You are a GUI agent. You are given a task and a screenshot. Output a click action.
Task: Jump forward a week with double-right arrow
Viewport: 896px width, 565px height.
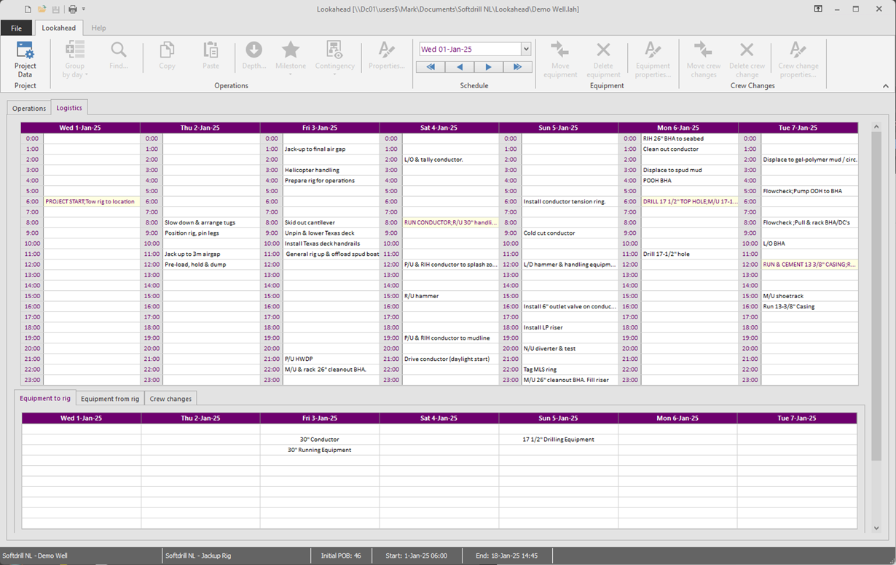tap(517, 67)
